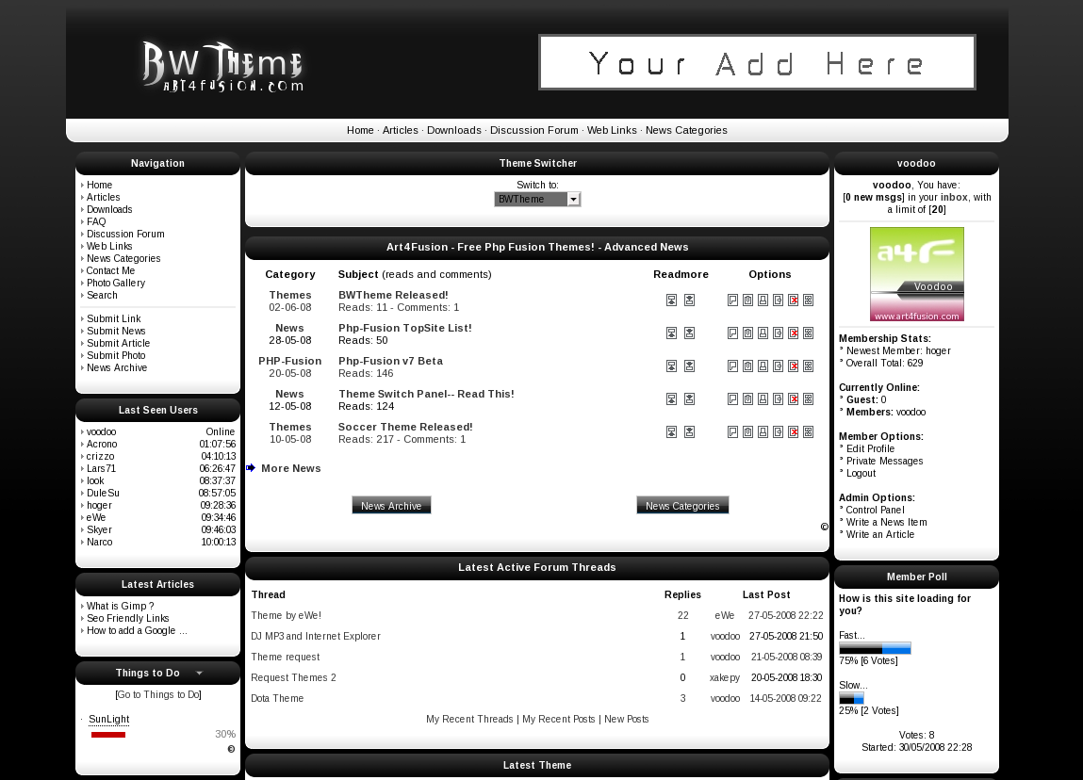Click the News Categories button below news list
Screen dimensions: 1083x780
[x=682, y=505]
